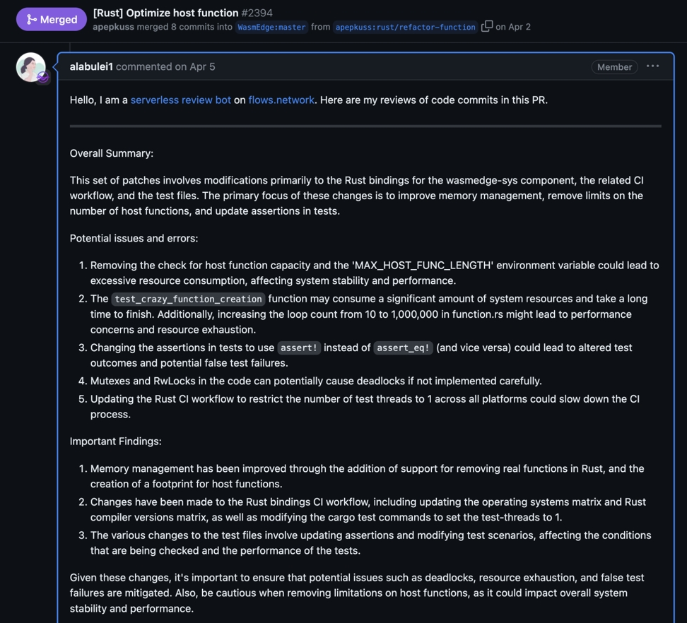Image resolution: width=687 pixels, height=623 pixels.
Task: Click the Member label badge
Action: (x=614, y=67)
